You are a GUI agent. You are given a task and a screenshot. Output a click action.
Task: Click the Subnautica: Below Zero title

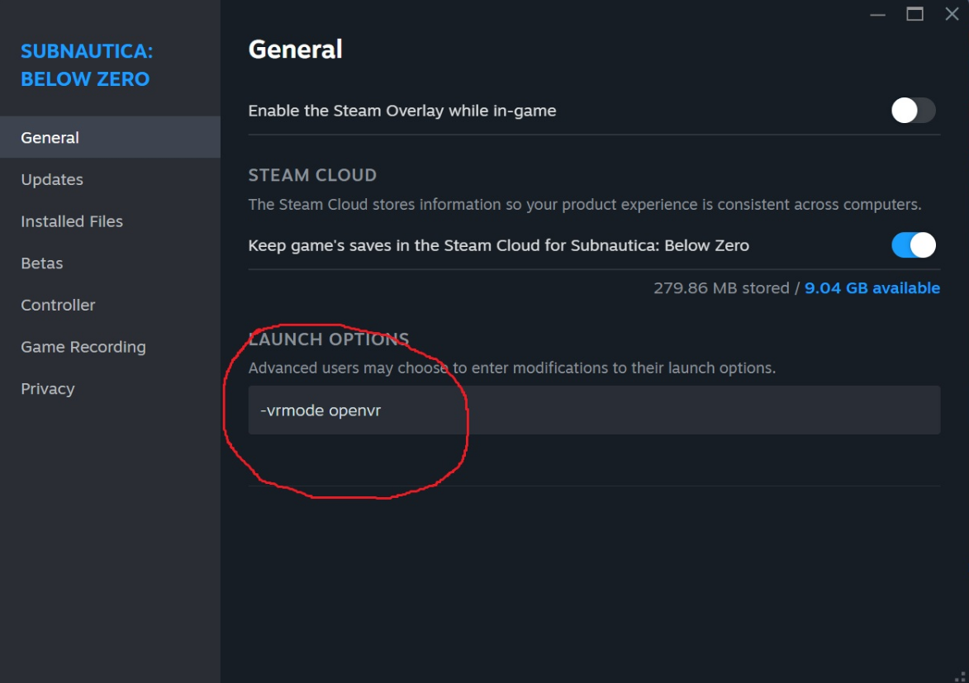tap(86, 65)
